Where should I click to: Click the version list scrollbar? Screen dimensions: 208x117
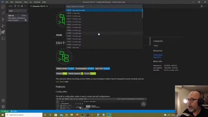[x=142, y=13]
